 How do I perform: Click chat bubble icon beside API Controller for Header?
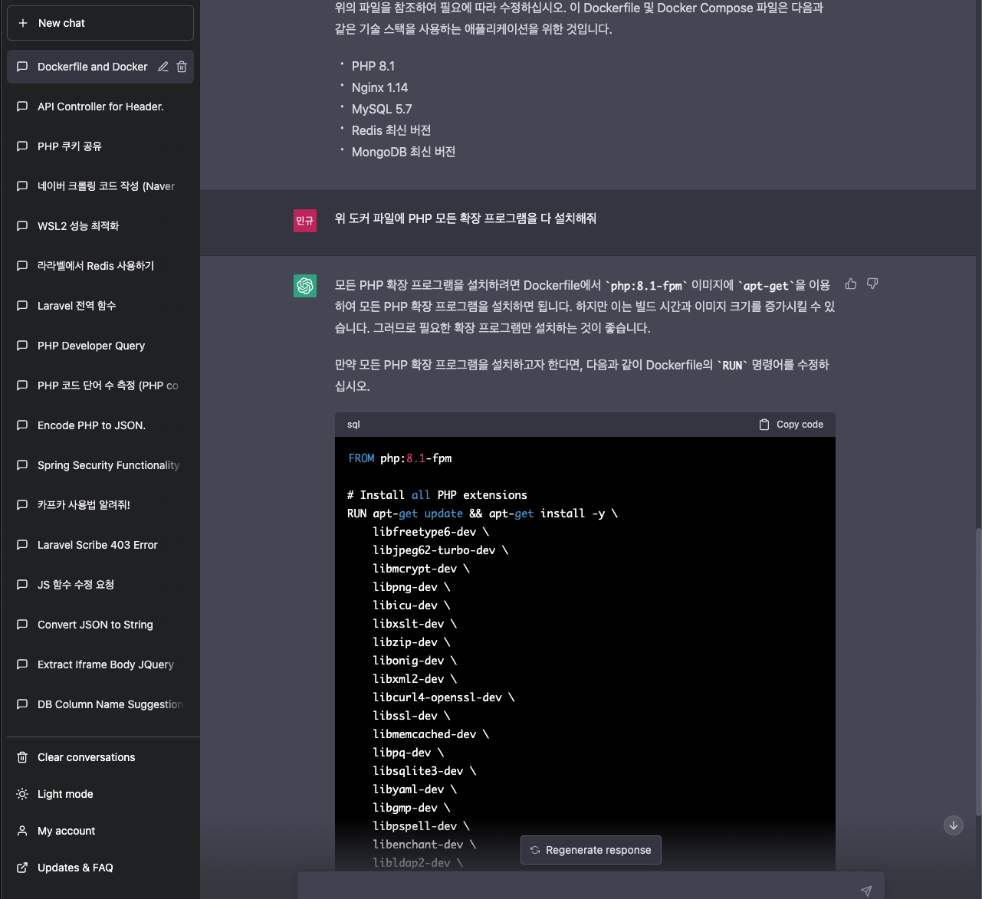(22, 107)
